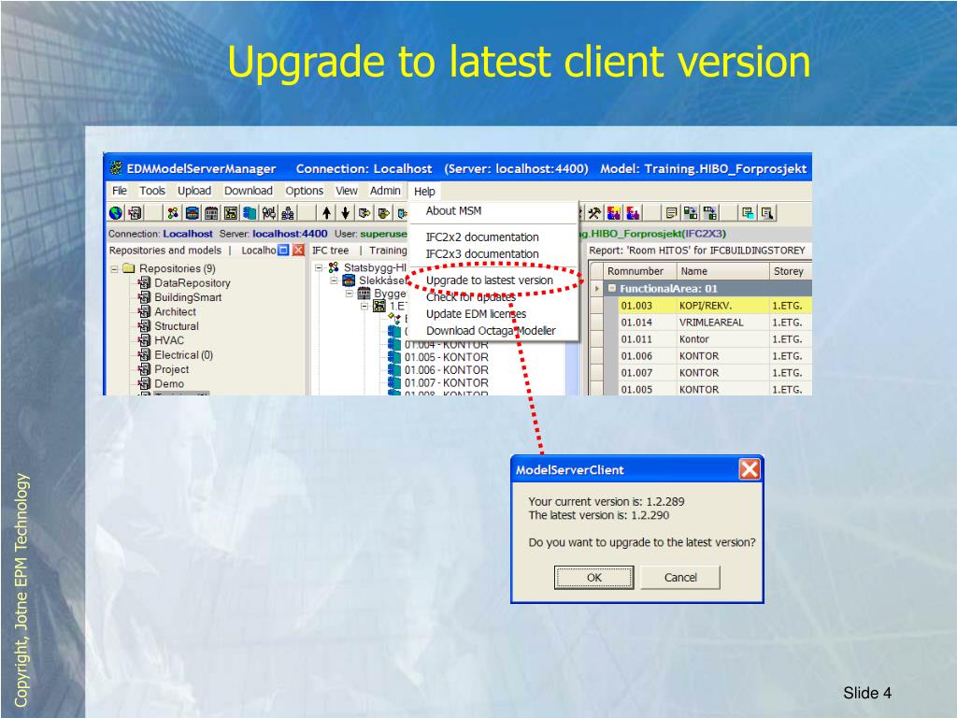Select About MSM menu entry

point(493,210)
